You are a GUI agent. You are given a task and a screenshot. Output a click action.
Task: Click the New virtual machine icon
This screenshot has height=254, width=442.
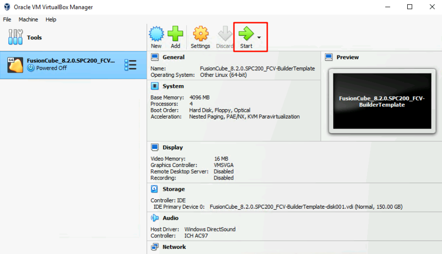point(156,34)
